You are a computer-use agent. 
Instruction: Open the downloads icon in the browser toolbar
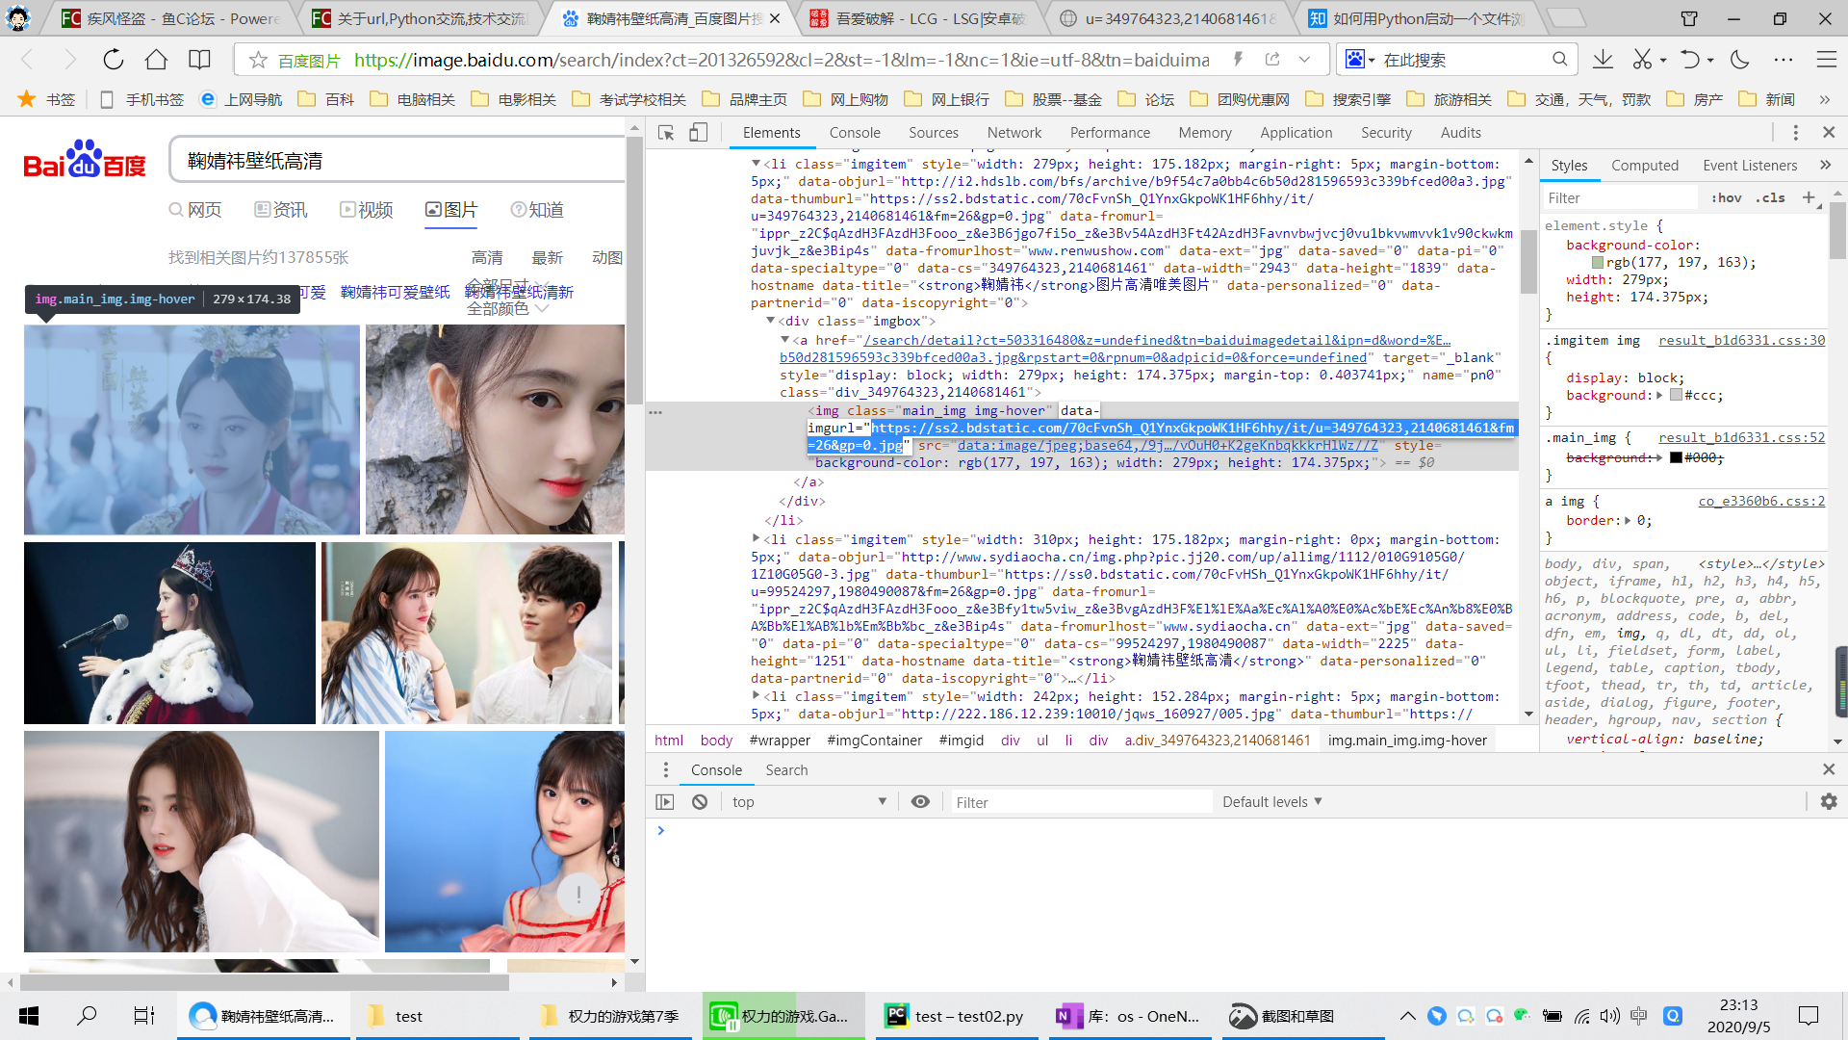[1603, 60]
